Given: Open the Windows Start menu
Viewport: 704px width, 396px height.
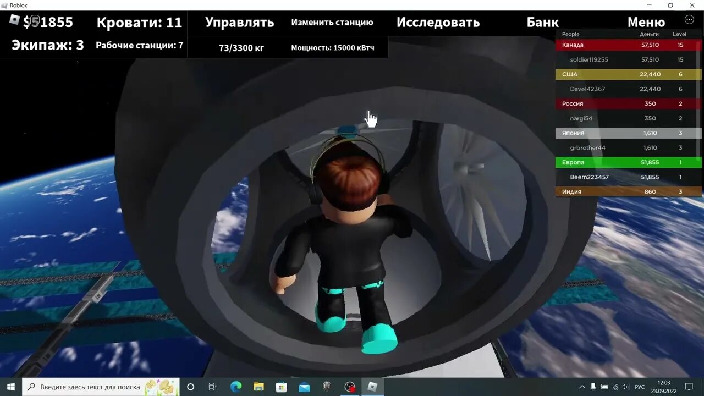Looking at the screenshot, I should 11,387.
